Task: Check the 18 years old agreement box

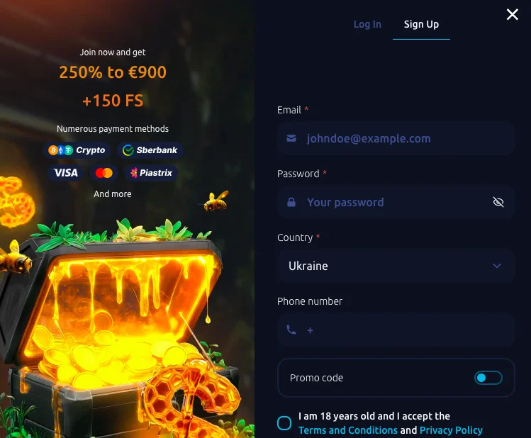Action: (x=284, y=423)
